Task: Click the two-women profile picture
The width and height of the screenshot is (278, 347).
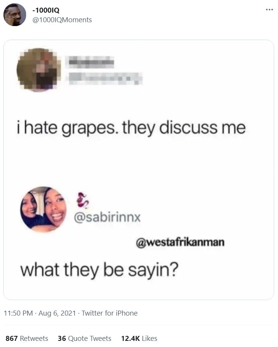Action: 43,210
